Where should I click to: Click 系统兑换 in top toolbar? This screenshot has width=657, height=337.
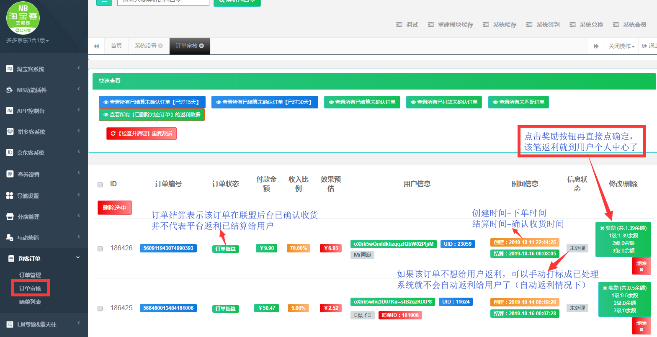(586, 25)
